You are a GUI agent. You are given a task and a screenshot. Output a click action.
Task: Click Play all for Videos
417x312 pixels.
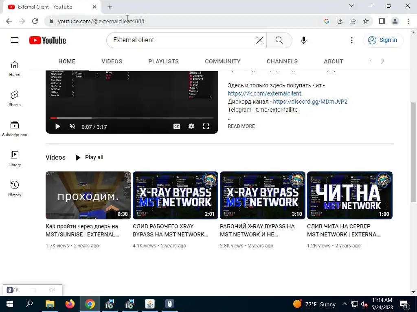89,157
